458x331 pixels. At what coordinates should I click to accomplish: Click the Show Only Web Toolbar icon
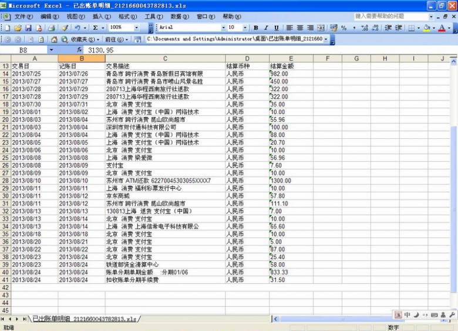pos(137,39)
